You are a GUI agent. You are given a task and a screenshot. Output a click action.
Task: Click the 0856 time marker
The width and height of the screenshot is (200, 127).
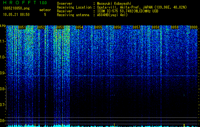(x=117, y=27)
